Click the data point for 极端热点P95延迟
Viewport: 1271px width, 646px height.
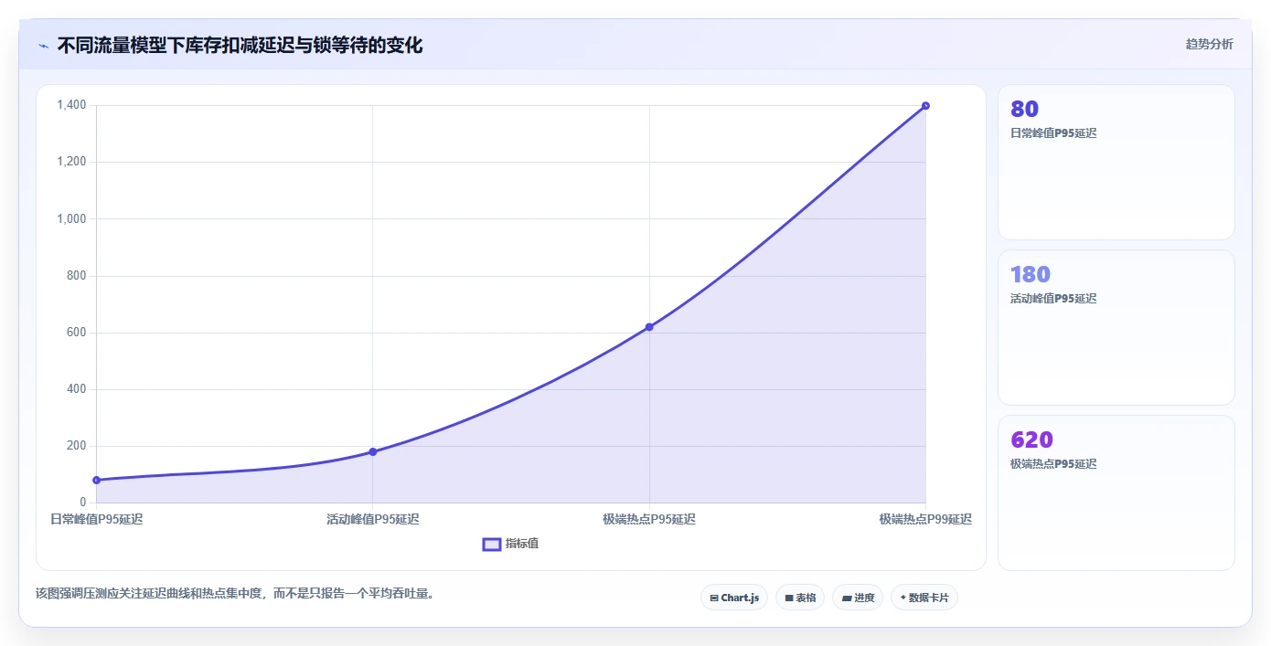(649, 327)
